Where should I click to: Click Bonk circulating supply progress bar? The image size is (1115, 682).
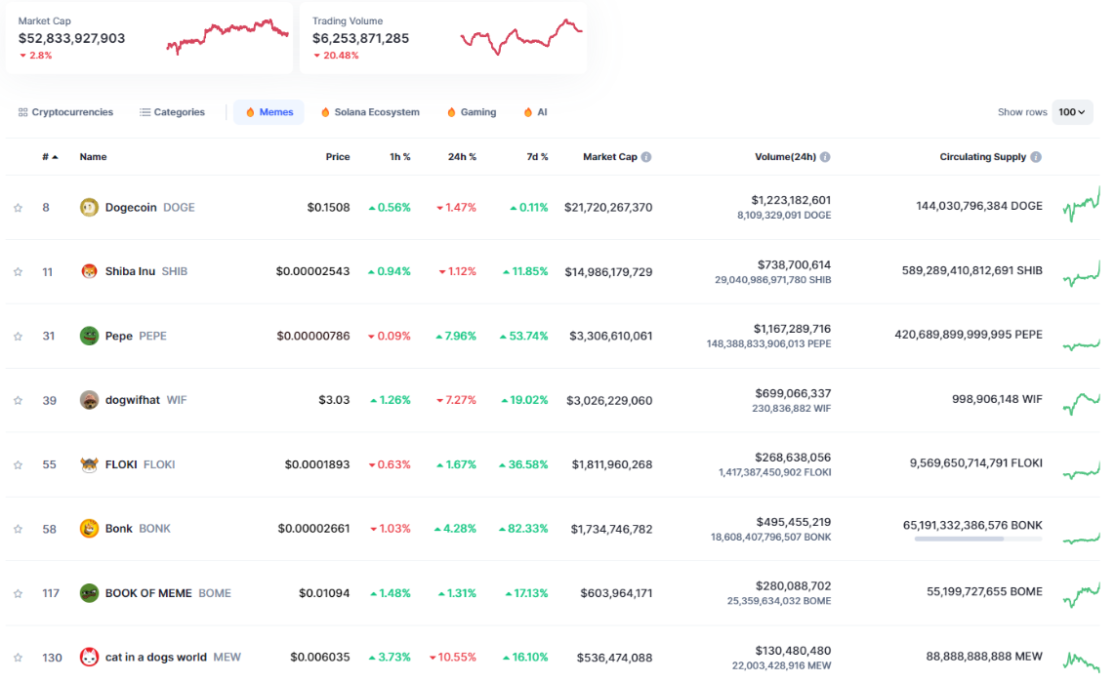coord(977,540)
